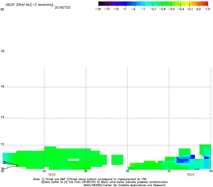213x187 pixels.
Task: Click the title "ASCAT 25KM MLE-3 ascending"
Action: point(29,5)
